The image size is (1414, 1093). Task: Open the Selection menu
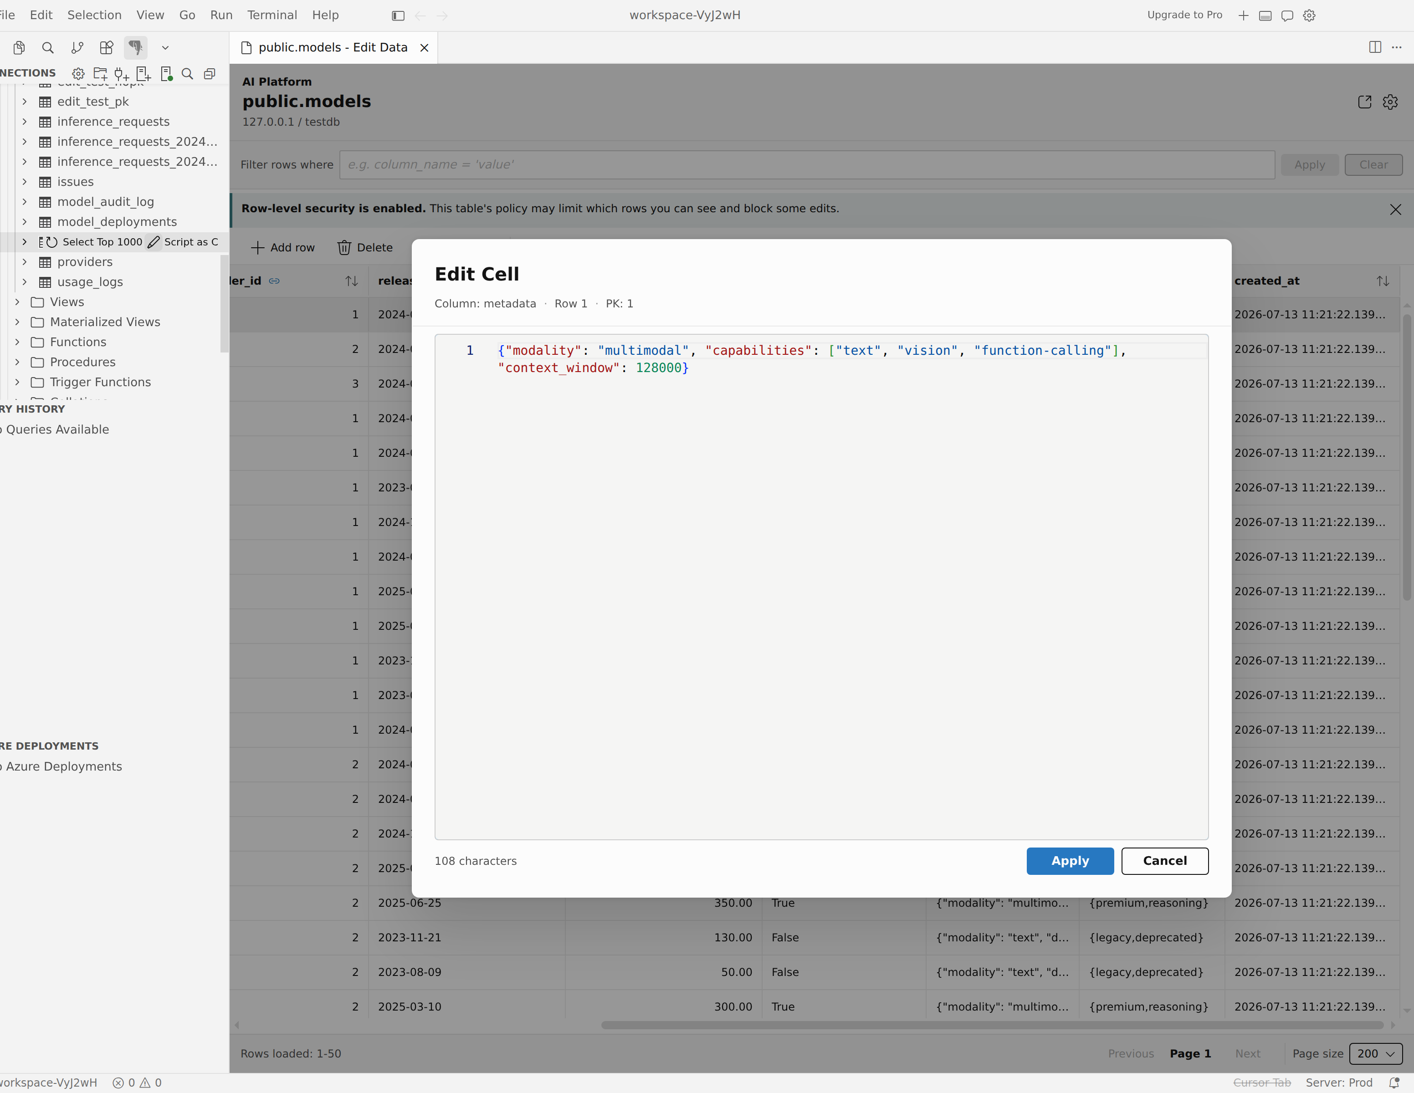click(x=95, y=15)
